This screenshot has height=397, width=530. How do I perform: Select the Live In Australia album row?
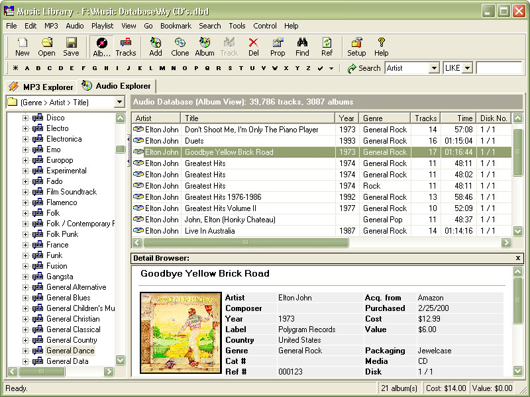coord(321,231)
